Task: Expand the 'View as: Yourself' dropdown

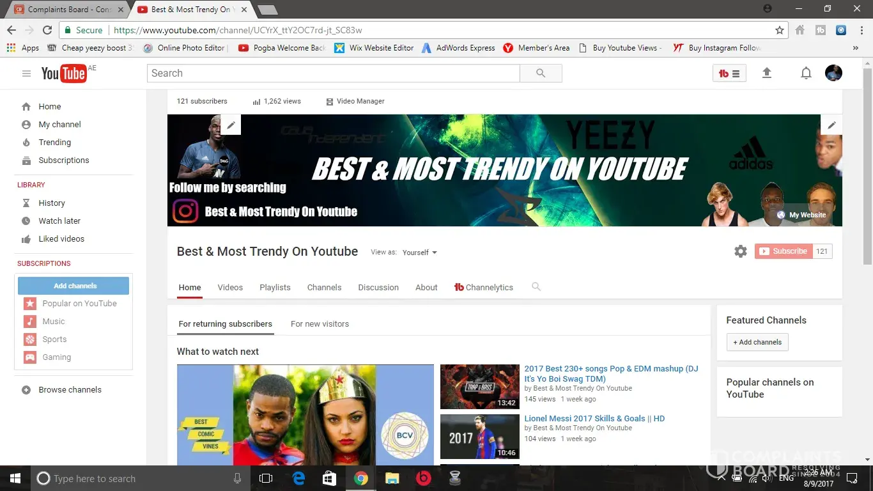Action: click(420, 253)
